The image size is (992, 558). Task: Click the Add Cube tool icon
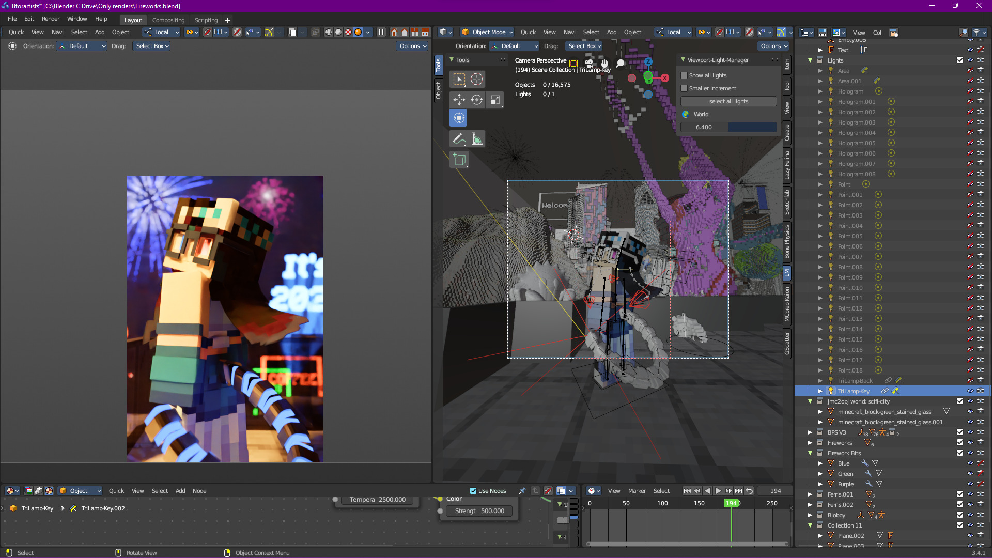459,160
